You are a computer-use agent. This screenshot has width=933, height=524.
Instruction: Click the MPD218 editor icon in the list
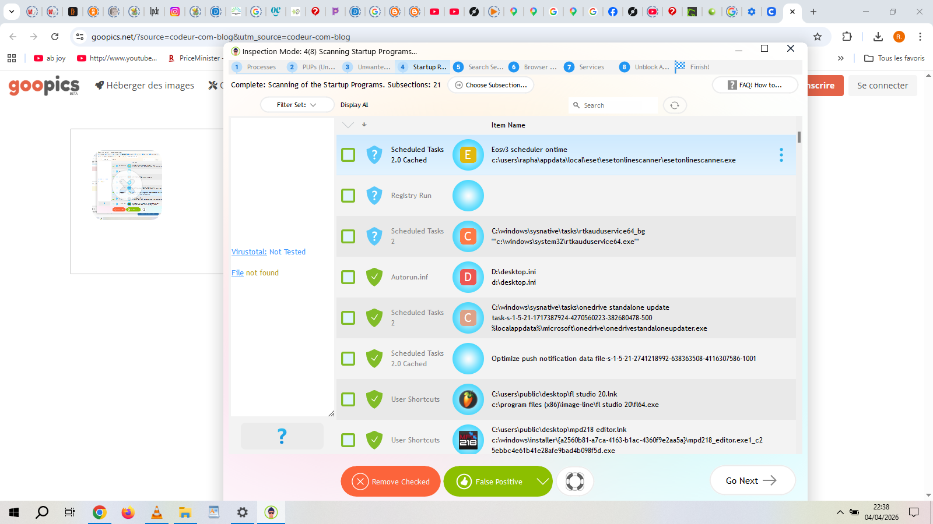click(x=468, y=440)
